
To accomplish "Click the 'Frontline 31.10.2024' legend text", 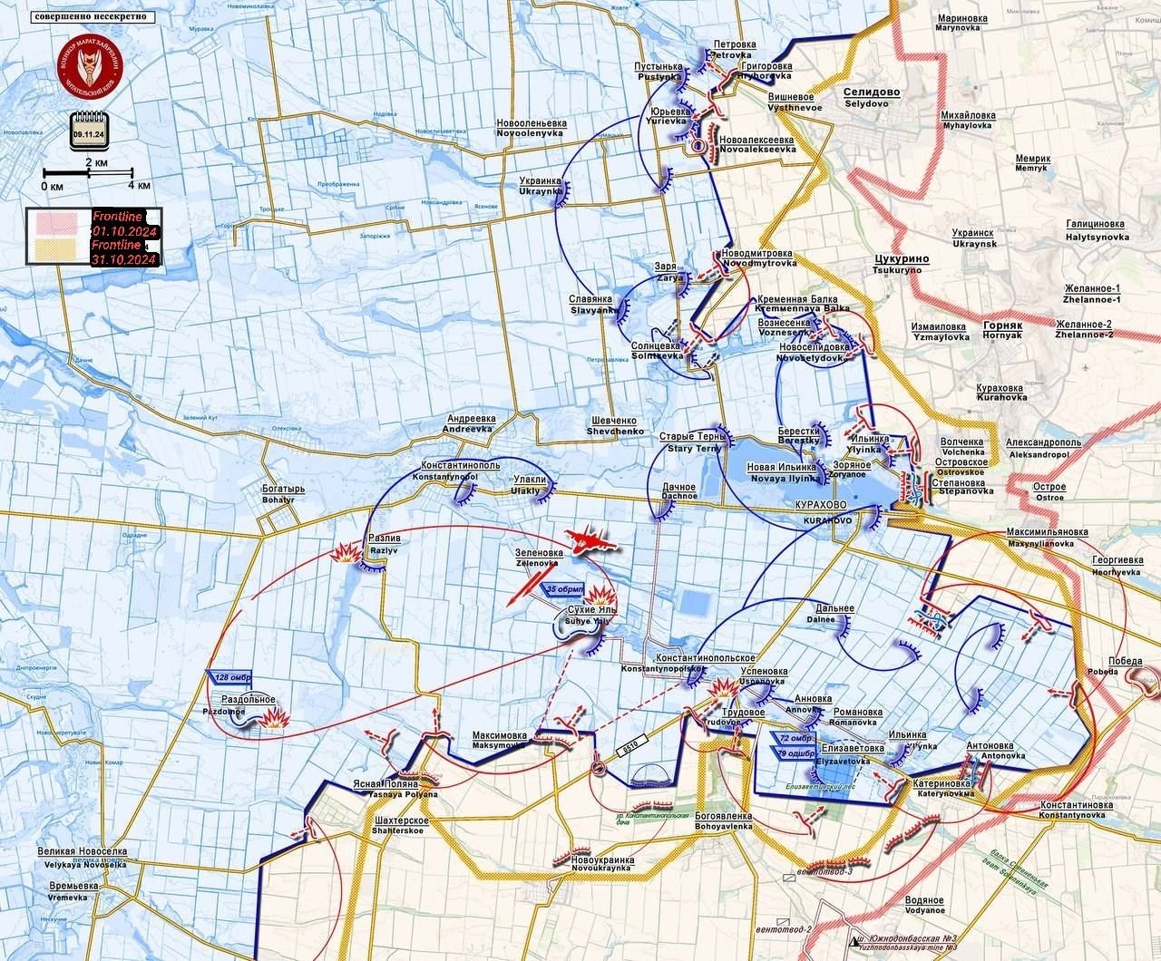I will click(126, 252).
